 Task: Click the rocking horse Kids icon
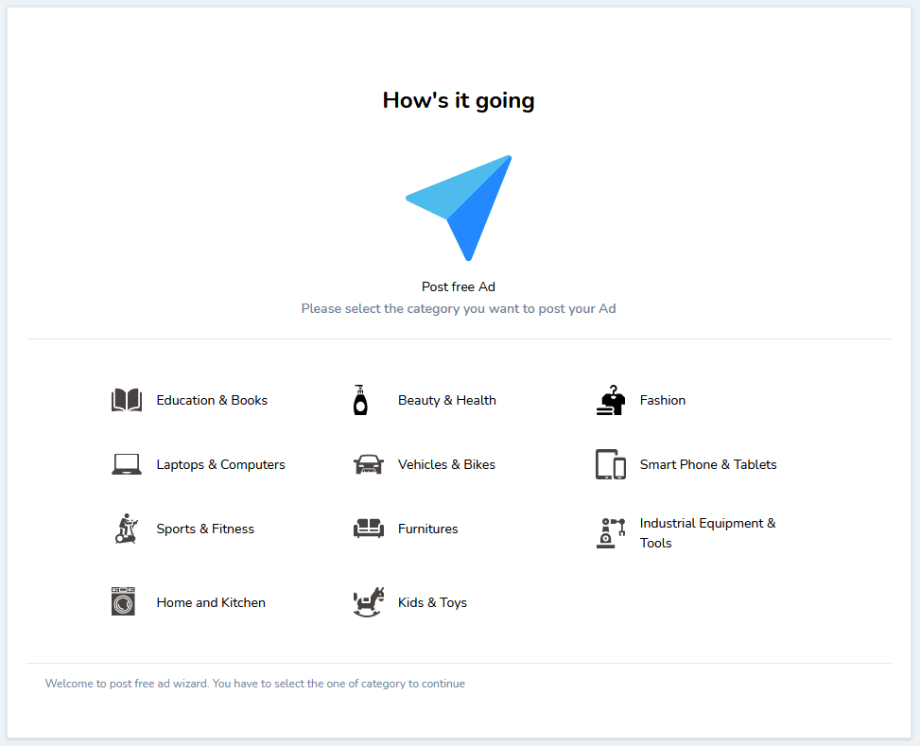368,602
